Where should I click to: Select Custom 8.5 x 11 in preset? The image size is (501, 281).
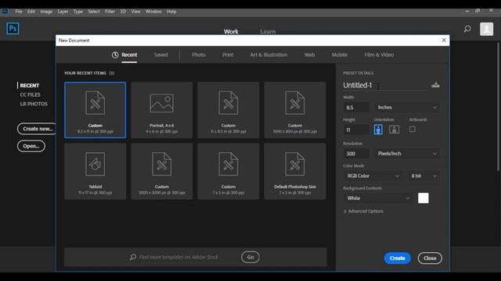96,110
